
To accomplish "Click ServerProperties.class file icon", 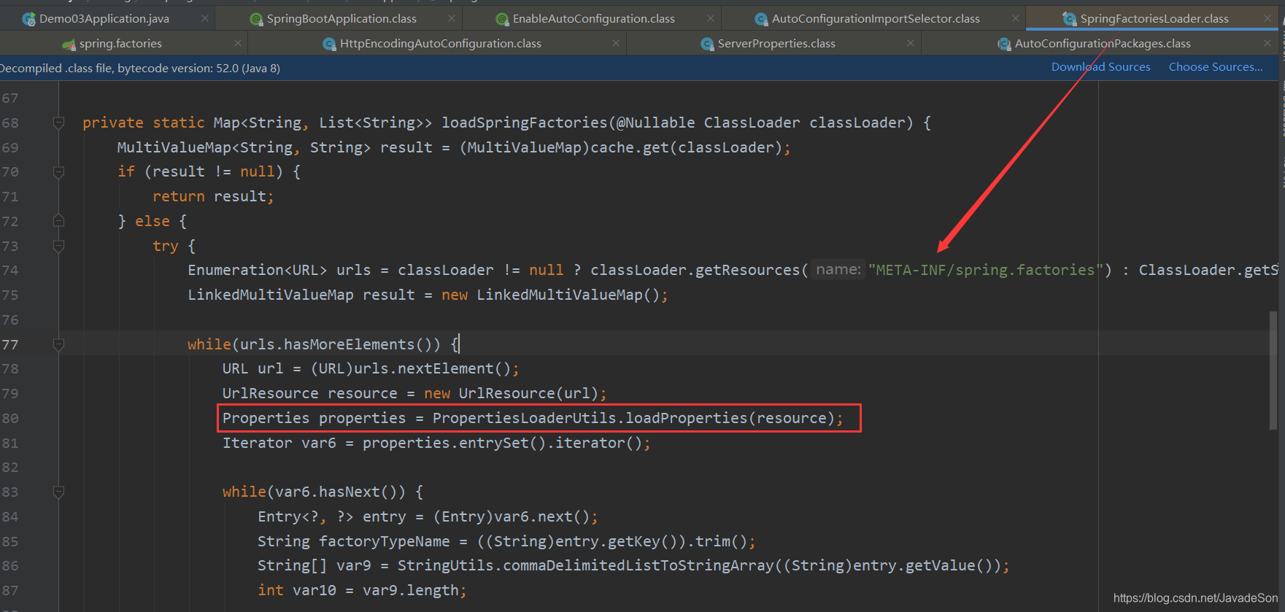I will (x=707, y=44).
